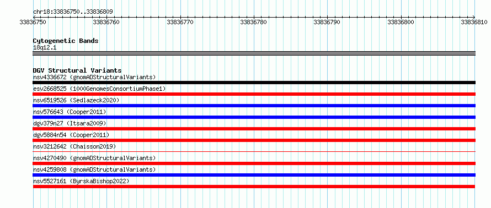This screenshot has height=208, width=491.
Task: Select the black nsv4336672 variant bar
Action: coord(254,83)
